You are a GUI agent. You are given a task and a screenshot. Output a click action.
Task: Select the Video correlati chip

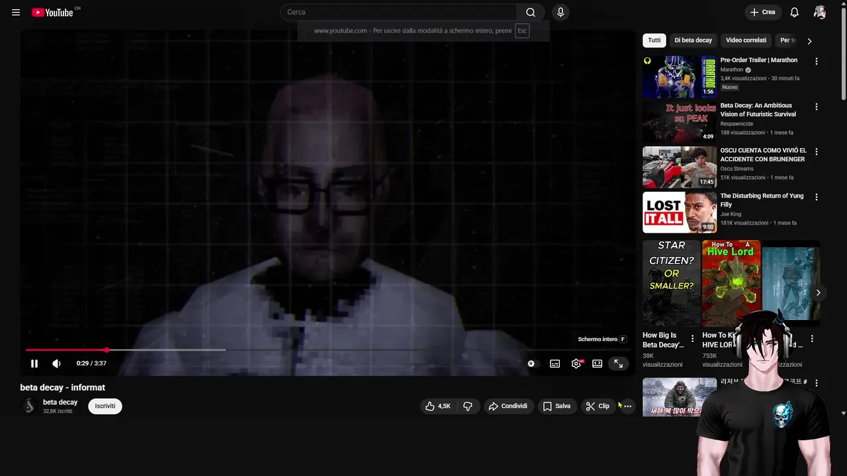click(746, 40)
